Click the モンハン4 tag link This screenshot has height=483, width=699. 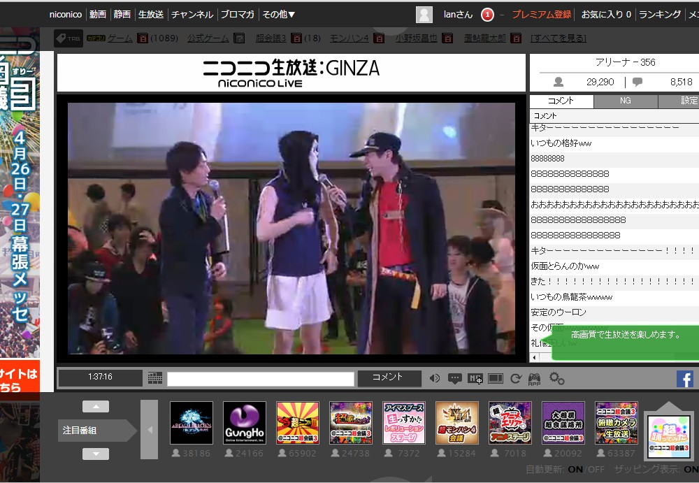coord(349,38)
